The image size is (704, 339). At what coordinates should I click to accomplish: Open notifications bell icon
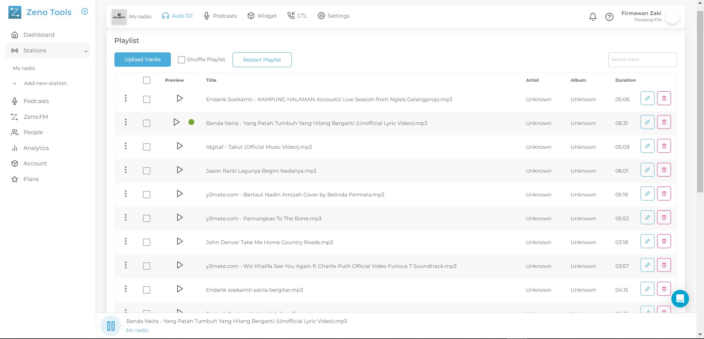click(x=593, y=17)
